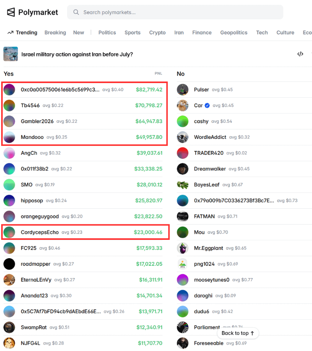Open Car's cat avatar
The height and width of the screenshot is (351, 312).
click(183, 105)
